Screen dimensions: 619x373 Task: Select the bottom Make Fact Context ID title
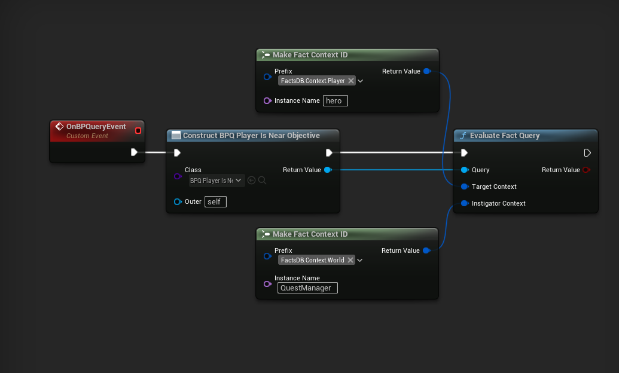pos(310,234)
